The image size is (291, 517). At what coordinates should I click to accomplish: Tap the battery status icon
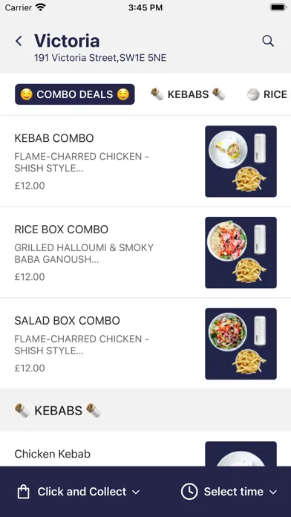278,7
